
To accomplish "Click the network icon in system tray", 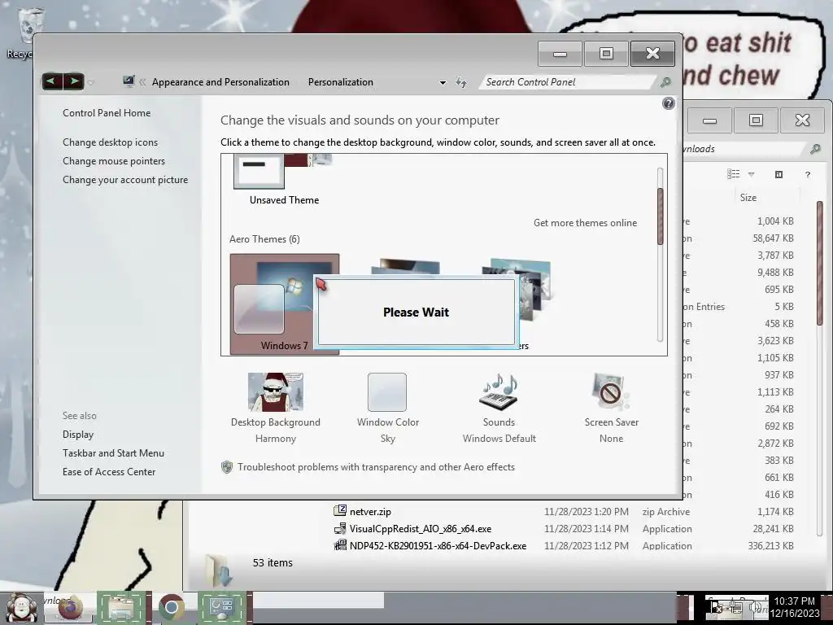I will 736,607.
